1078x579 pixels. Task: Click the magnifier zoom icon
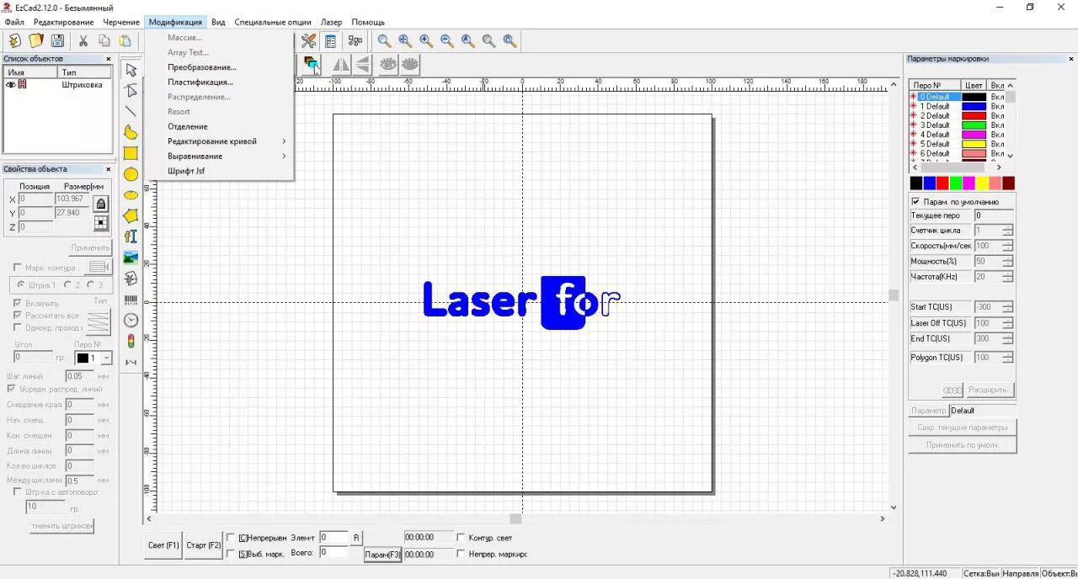[384, 40]
